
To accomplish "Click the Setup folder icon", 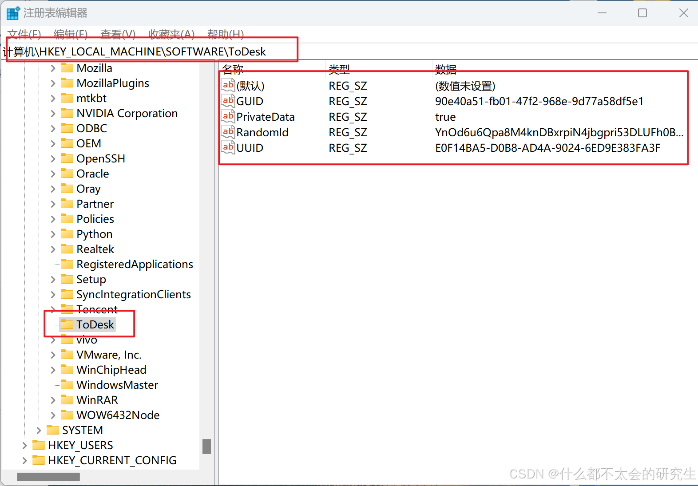I will 67,279.
